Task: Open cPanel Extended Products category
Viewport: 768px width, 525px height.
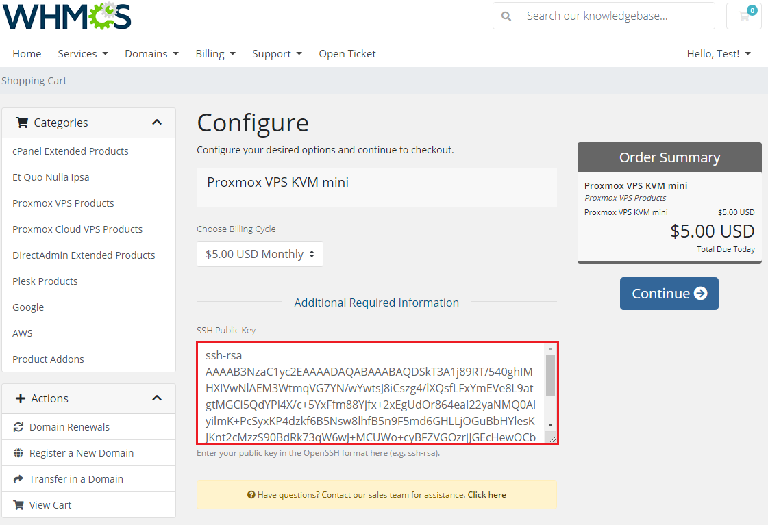Action: (88, 151)
